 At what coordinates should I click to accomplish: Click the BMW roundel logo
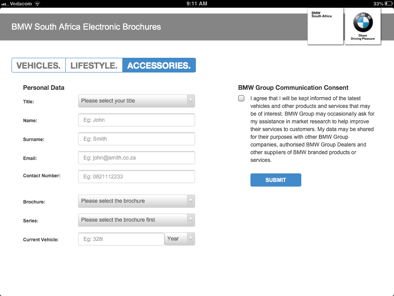tap(363, 22)
